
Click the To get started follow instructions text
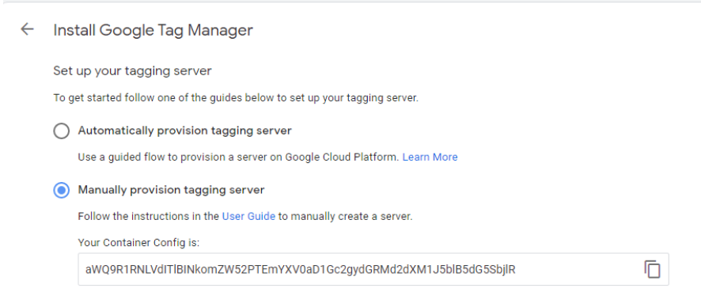click(236, 98)
